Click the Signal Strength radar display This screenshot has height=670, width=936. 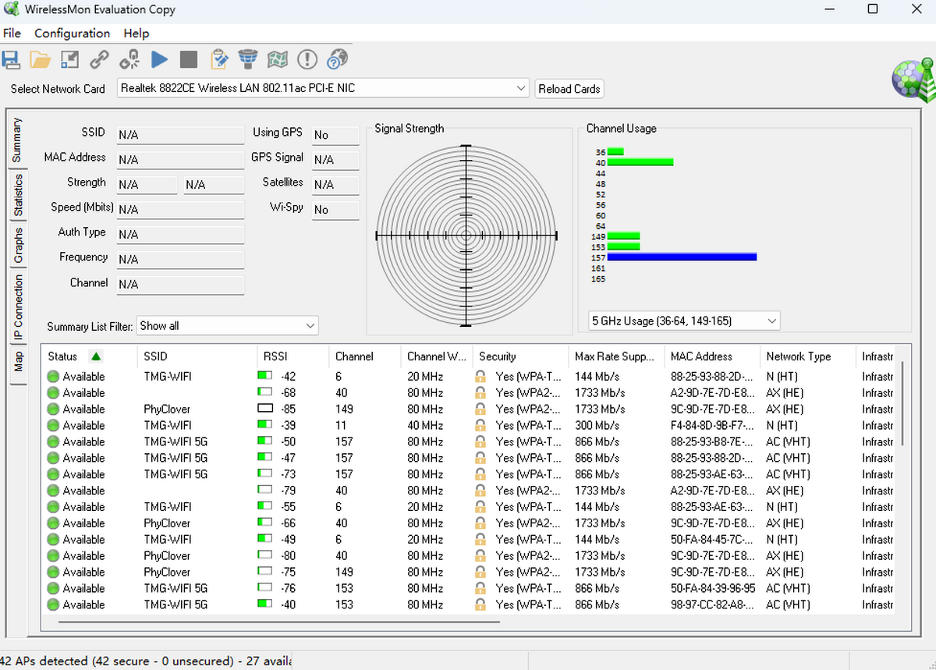coord(466,235)
